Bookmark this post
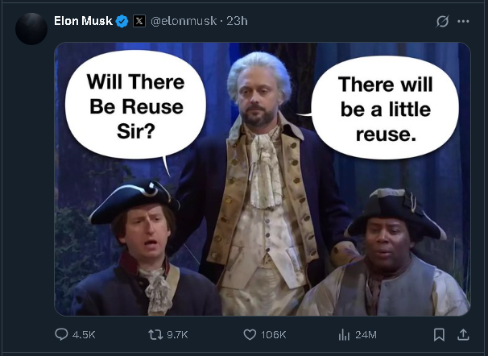The height and width of the screenshot is (356, 488). click(439, 334)
